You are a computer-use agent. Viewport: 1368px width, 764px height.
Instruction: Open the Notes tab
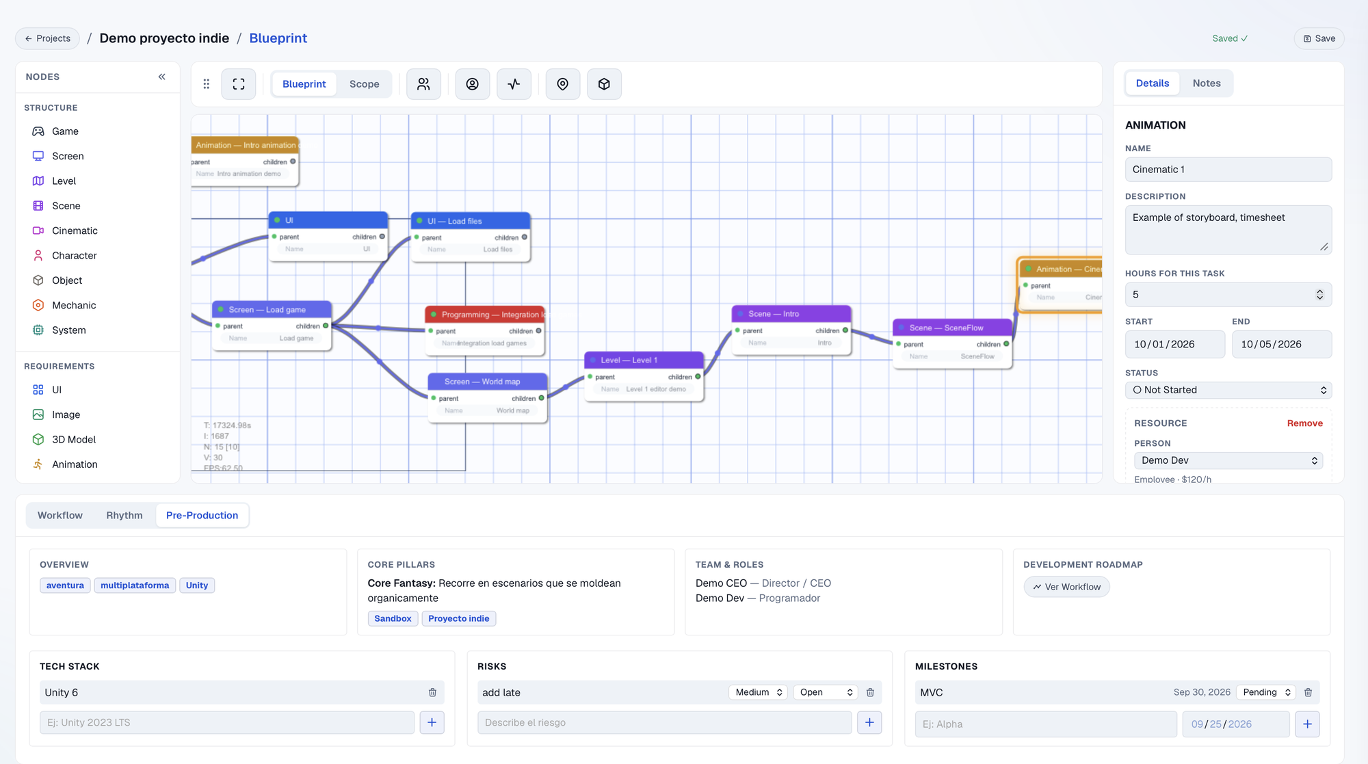[x=1206, y=83]
